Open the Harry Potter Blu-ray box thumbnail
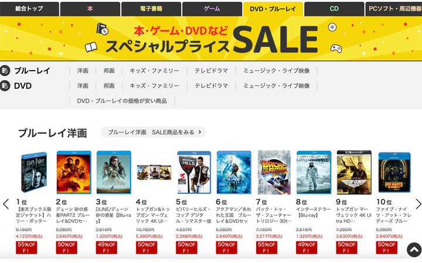Viewport: 422px width, 263px height. coord(34,172)
